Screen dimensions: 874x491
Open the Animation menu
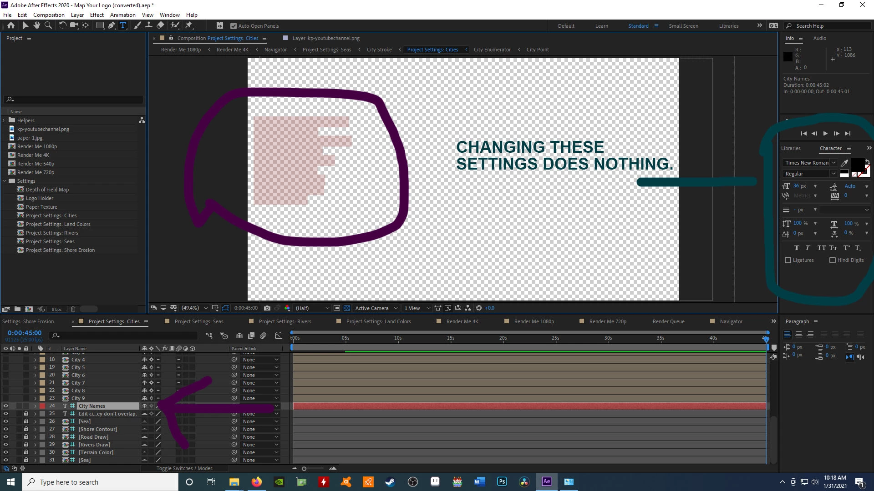122,15
